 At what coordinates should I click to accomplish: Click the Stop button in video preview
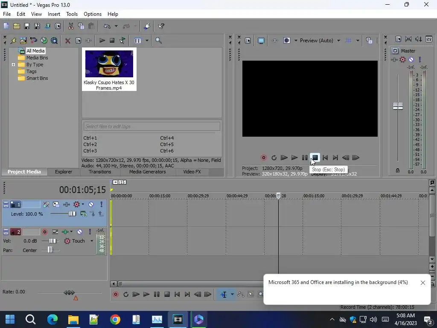pos(315,158)
